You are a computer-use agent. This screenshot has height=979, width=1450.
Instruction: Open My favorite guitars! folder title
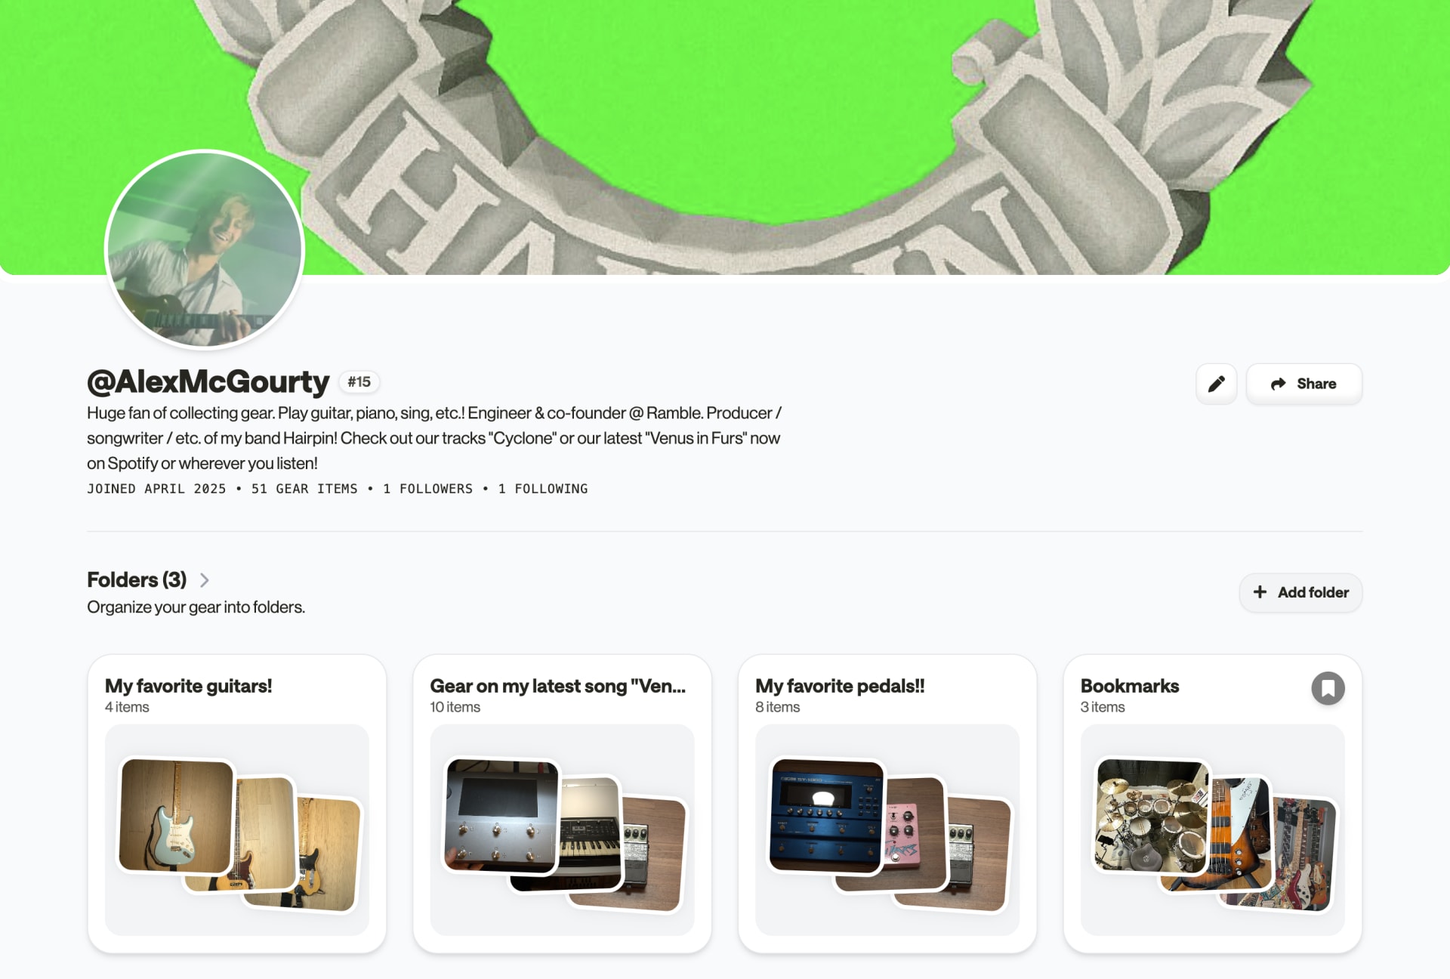tap(188, 686)
